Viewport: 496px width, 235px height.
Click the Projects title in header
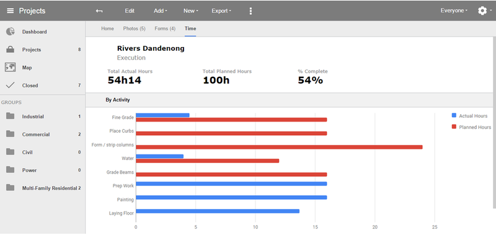[x=32, y=11]
